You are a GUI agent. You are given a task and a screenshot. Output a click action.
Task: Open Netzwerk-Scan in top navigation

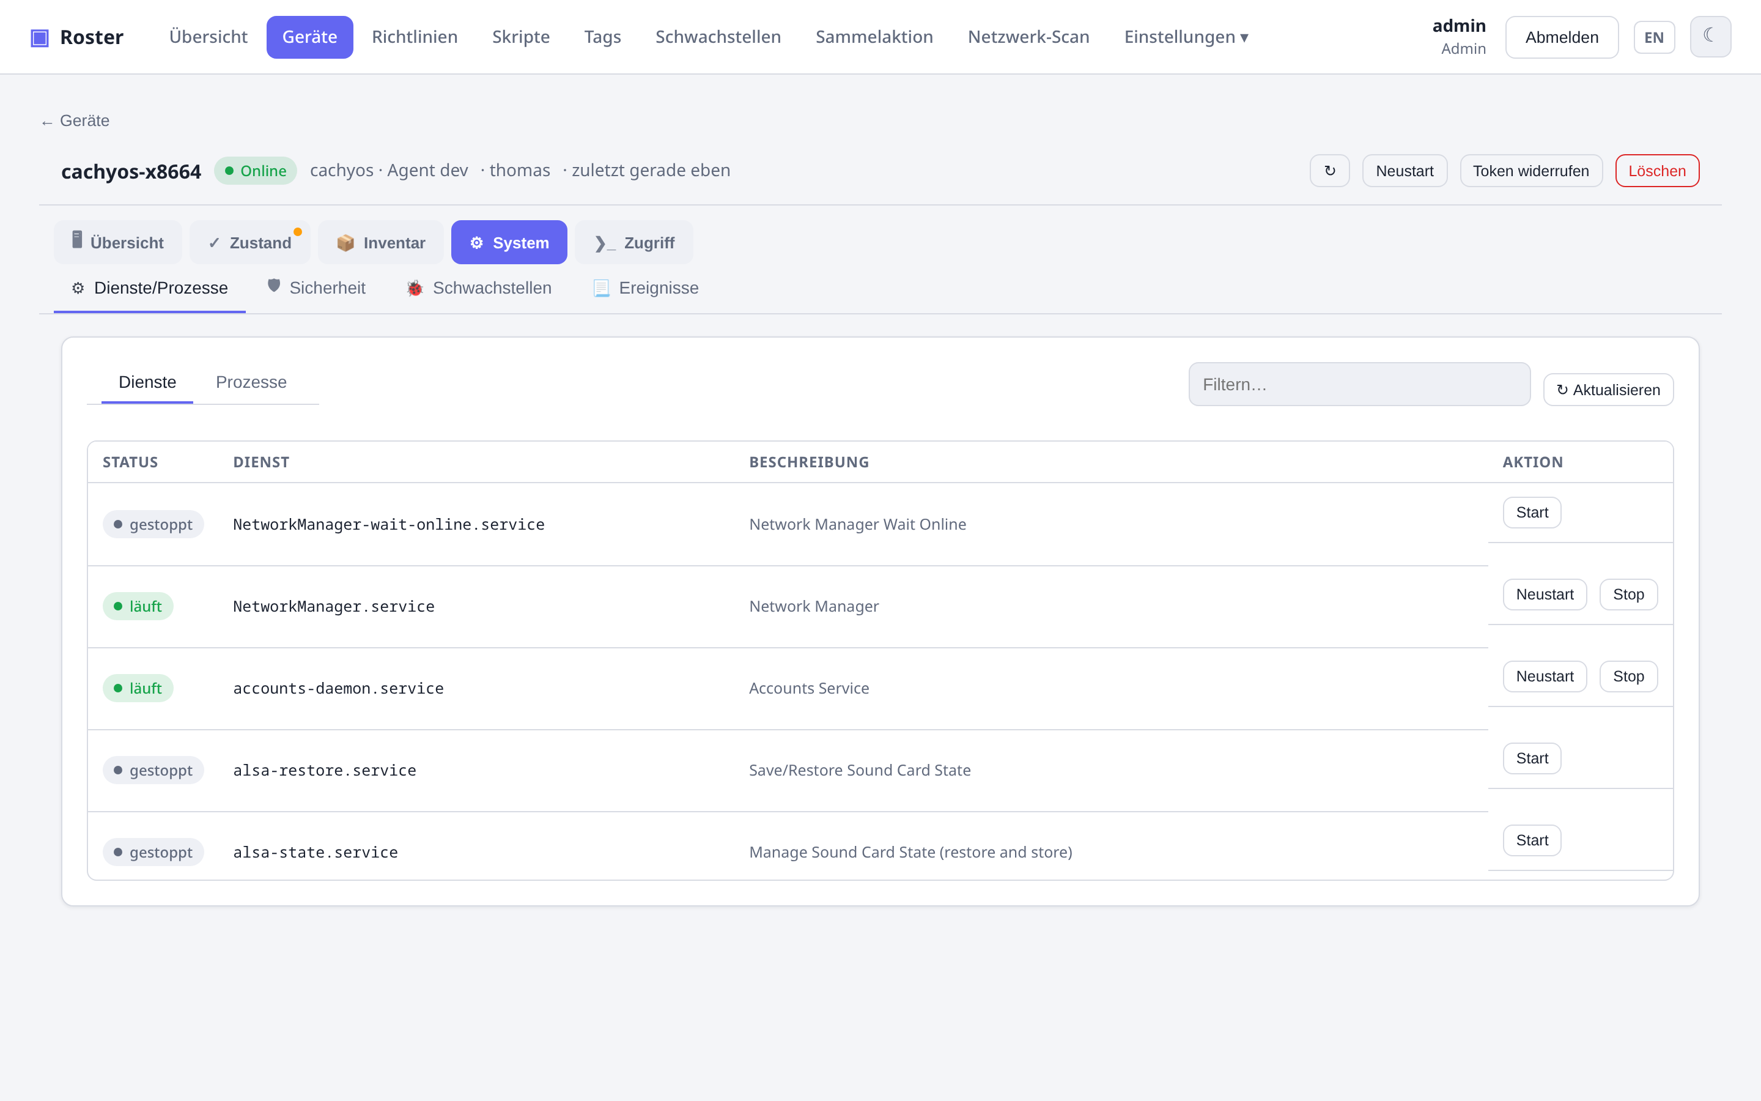(1028, 37)
